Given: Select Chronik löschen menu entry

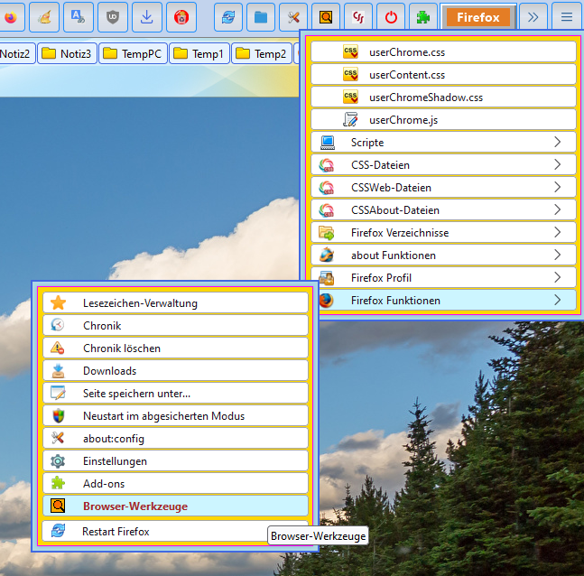Looking at the screenshot, I should (x=175, y=348).
